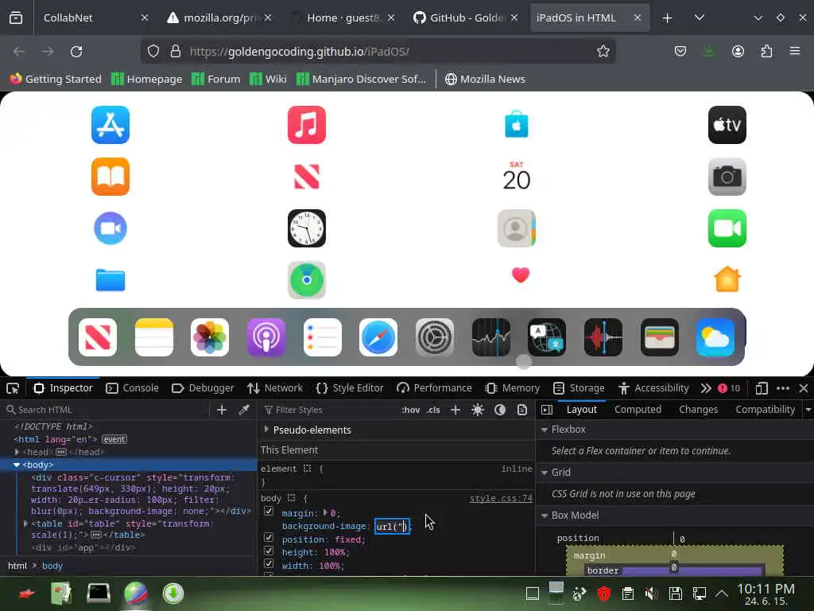Expand the Pseudo-elements section
814x611 pixels.
point(267,429)
